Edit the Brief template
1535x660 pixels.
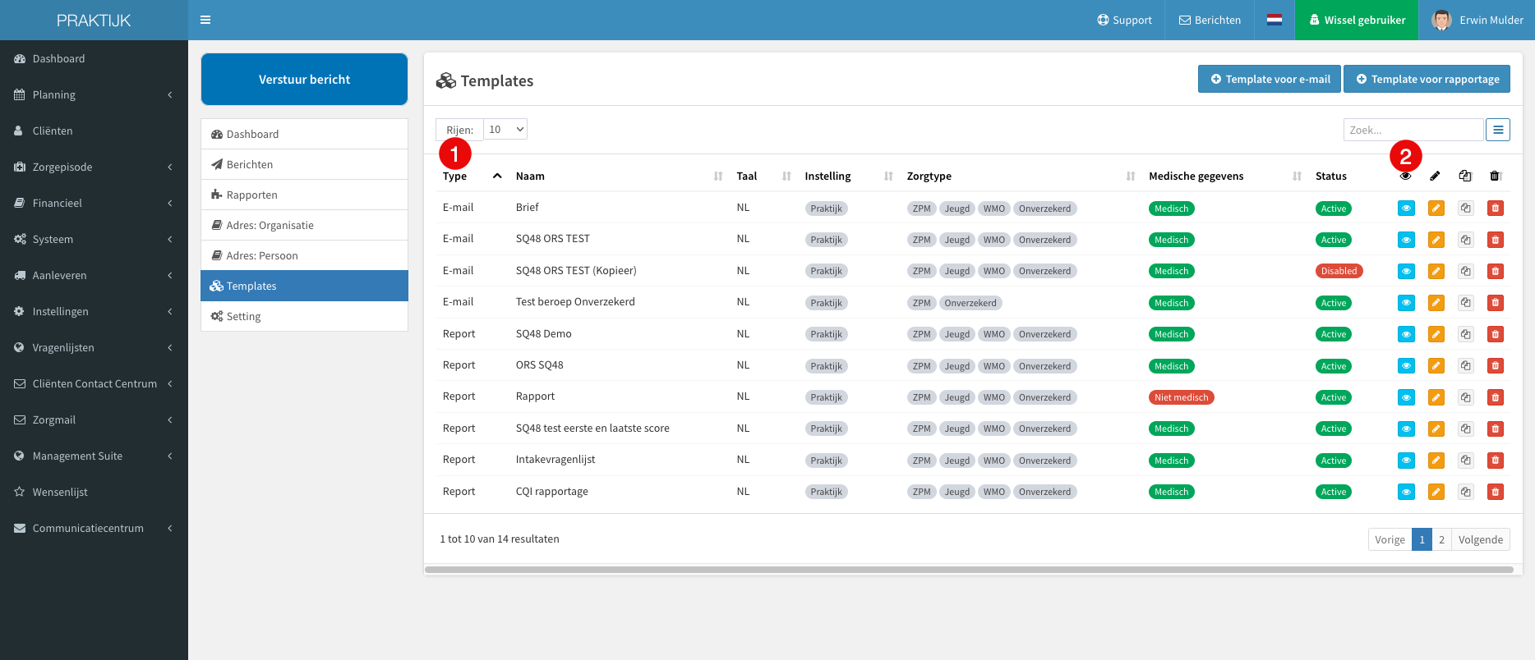(x=1436, y=209)
